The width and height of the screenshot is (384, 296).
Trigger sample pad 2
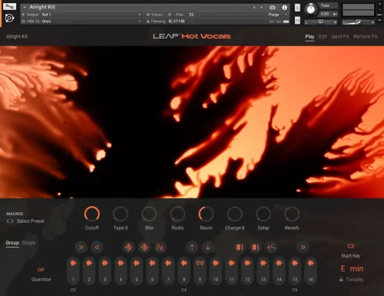[x=89, y=271]
